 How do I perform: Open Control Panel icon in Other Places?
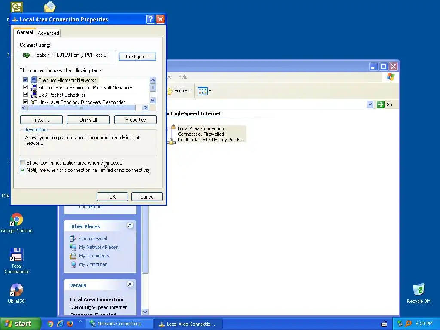click(x=73, y=238)
